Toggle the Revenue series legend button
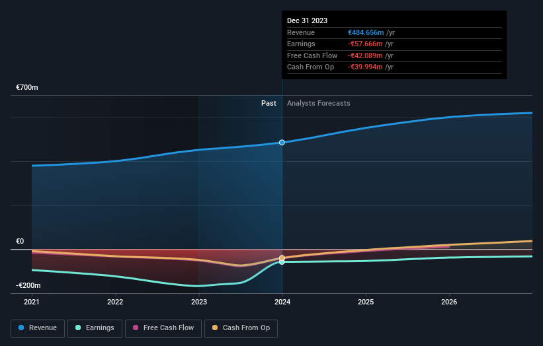 tap(38, 328)
